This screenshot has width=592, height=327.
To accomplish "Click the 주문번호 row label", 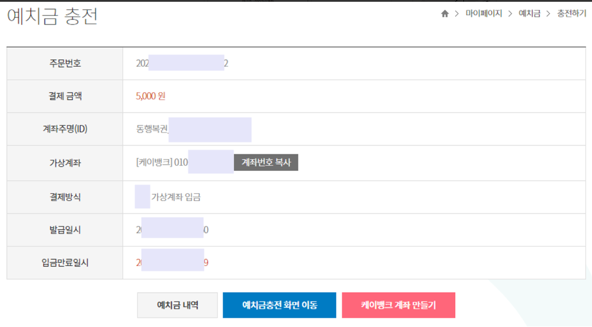I will click(65, 63).
